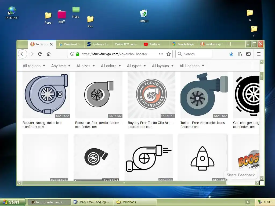275x206 pixels.
Task: Select the D folder on desktop
Action: tap(250, 15)
